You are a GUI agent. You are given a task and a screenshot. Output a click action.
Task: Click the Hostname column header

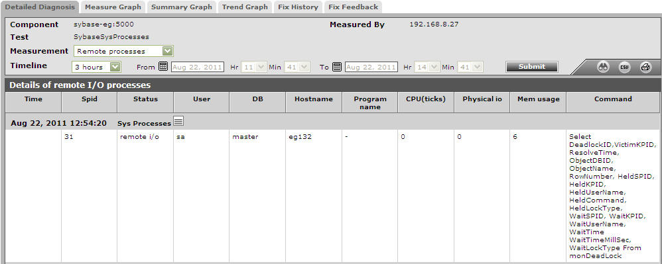[x=314, y=103]
